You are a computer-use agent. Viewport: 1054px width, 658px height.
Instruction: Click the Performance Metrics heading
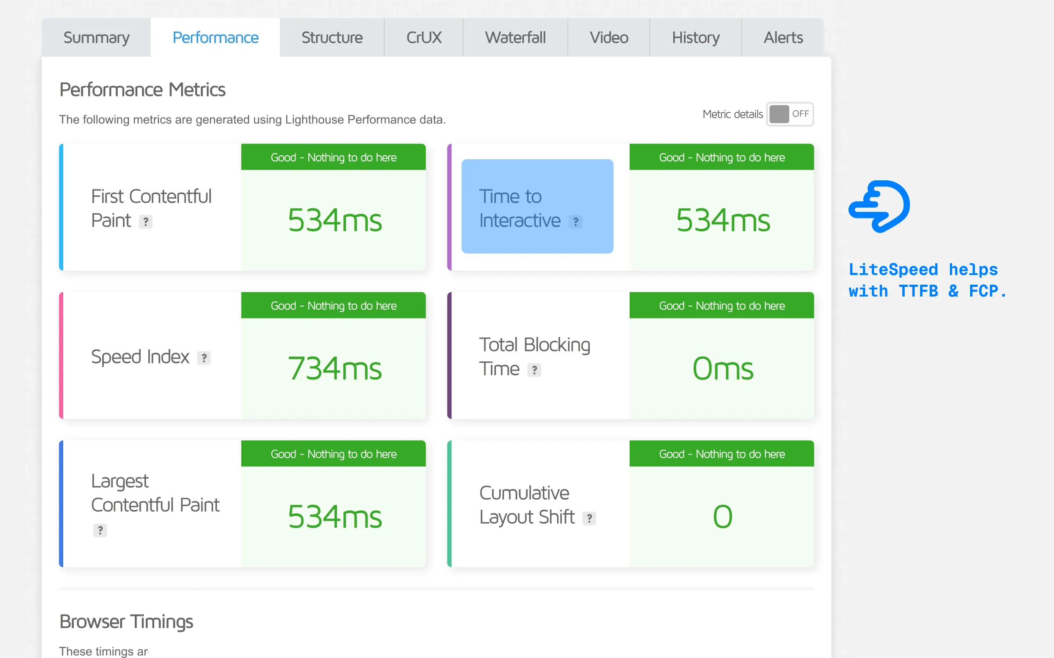coord(142,89)
